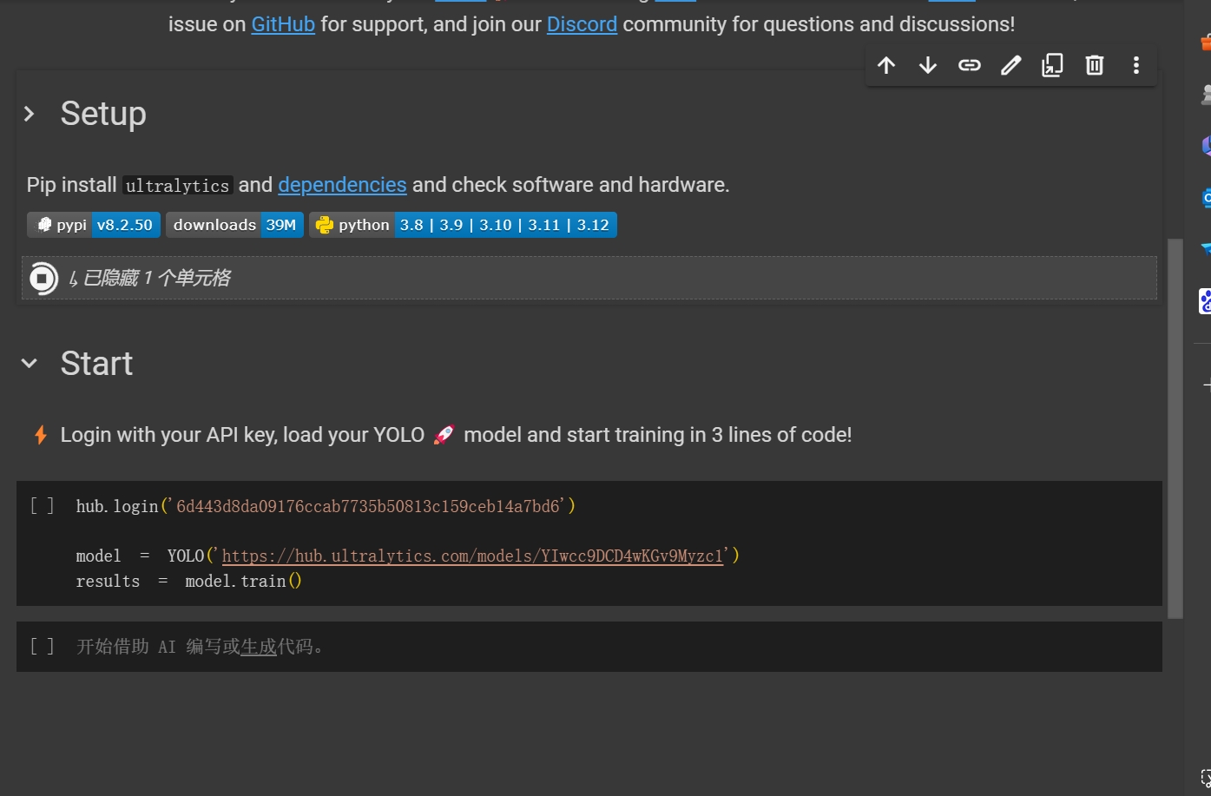The width and height of the screenshot is (1211, 796).
Task: Open the Discord community link
Action: pyautogui.click(x=582, y=24)
